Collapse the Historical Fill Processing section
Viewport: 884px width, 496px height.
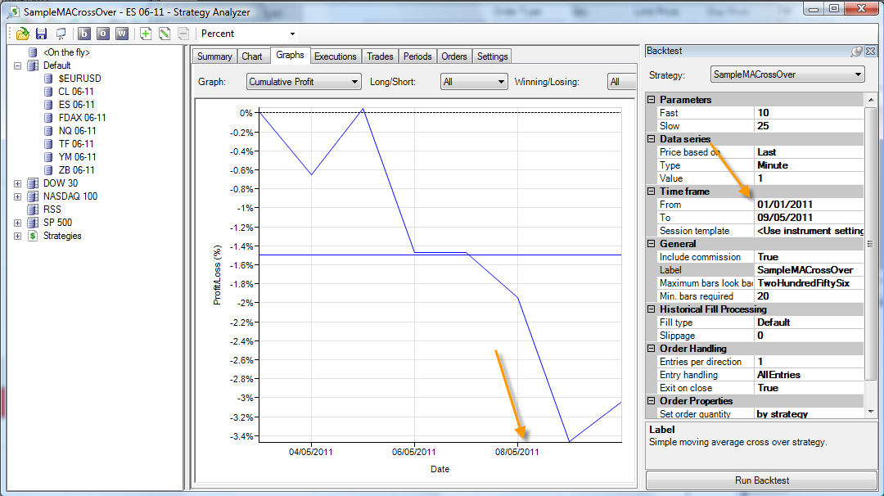652,309
